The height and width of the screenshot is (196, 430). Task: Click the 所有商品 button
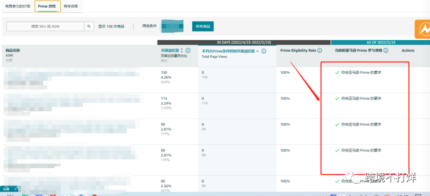pyautogui.click(x=203, y=26)
